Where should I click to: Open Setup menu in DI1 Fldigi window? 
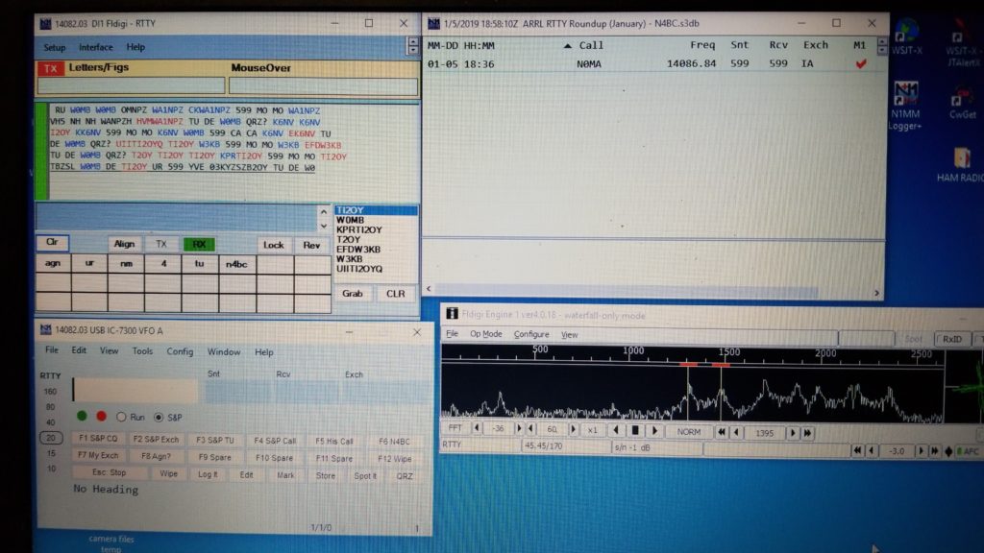[x=54, y=48]
